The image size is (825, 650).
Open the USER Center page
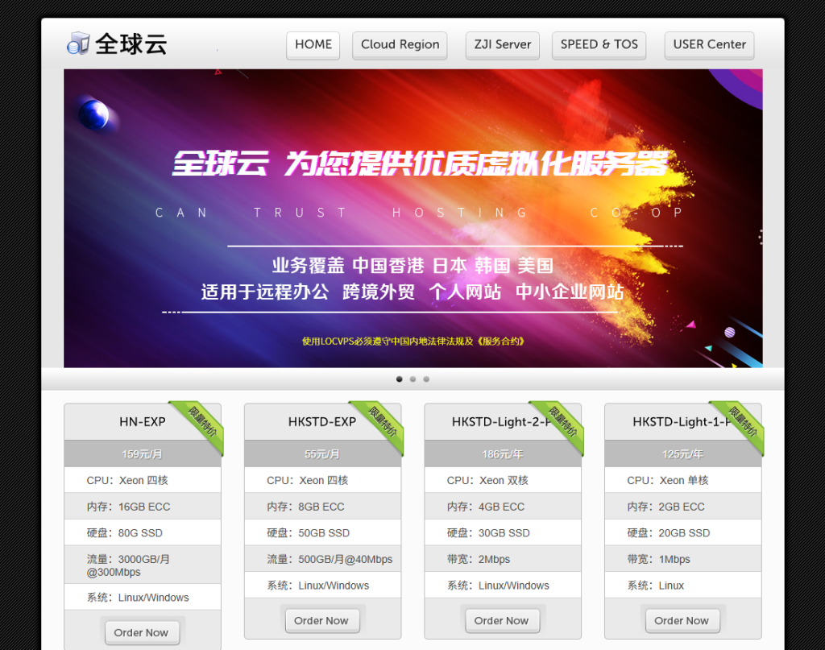tap(709, 45)
